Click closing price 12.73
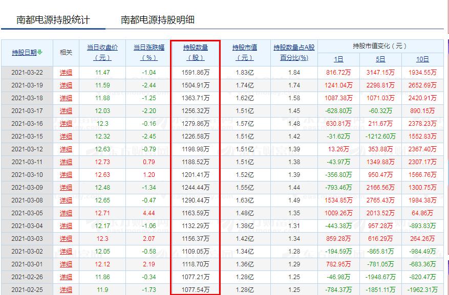 [102, 162]
